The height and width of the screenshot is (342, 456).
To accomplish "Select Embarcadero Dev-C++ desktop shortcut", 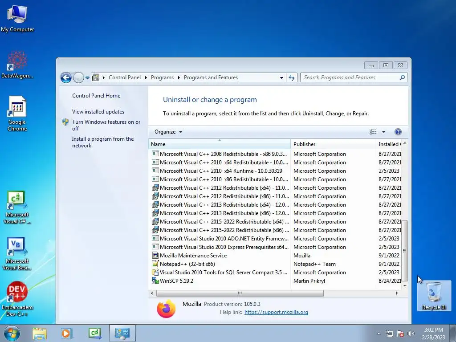I will point(17,299).
